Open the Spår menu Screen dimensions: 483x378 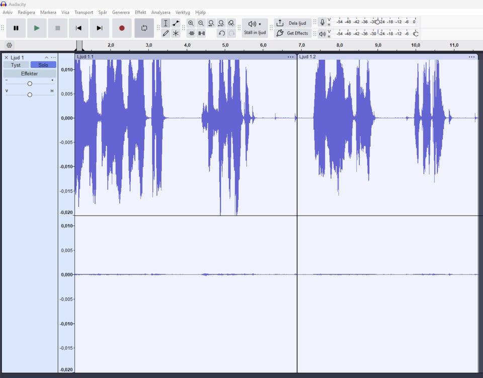pyautogui.click(x=103, y=12)
